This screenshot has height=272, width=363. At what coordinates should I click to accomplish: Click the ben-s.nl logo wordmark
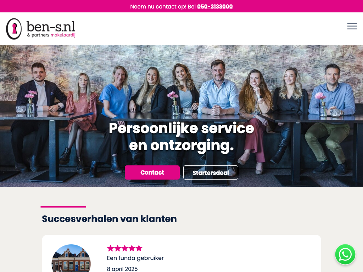[51, 27]
